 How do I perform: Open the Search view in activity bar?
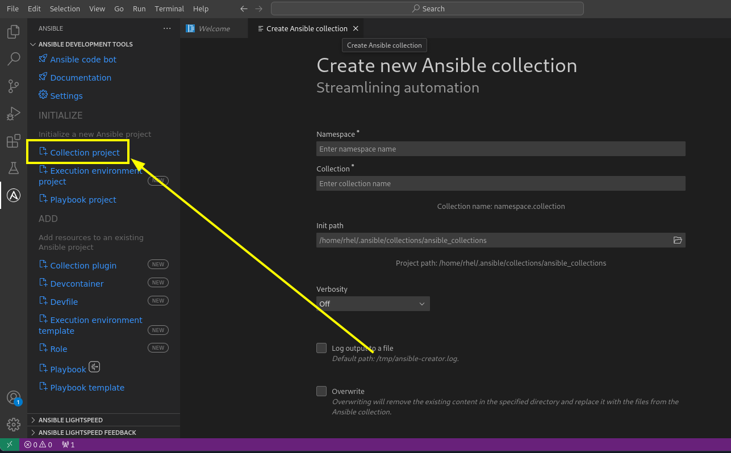pos(14,58)
